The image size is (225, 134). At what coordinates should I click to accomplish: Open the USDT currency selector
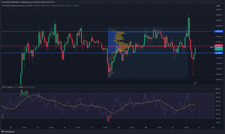pyautogui.click(x=219, y=6)
